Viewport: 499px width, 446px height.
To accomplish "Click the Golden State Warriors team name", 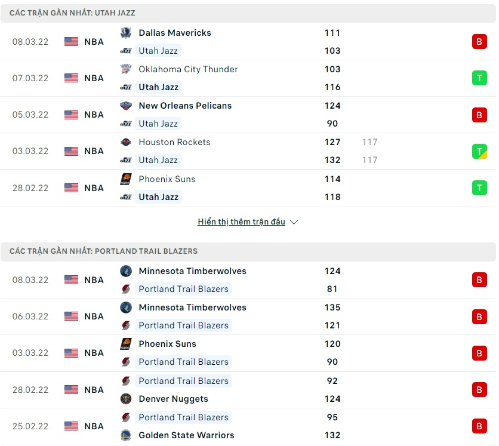I will click(x=186, y=435).
